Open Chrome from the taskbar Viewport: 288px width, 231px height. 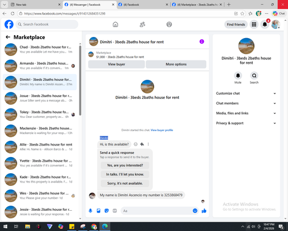(x=94, y=226)
